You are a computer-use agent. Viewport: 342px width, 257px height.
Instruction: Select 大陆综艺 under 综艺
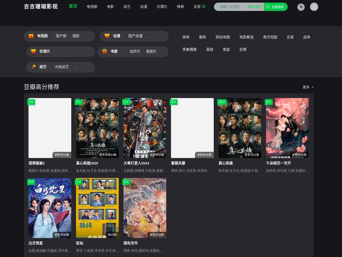61,67
